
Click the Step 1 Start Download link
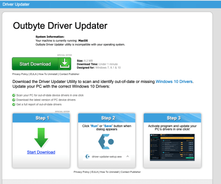[41, 152]
